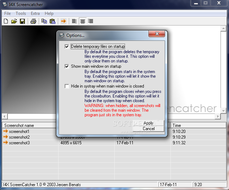Sort by Screenshot name column header
229x190 pixels.
click(30, 125)
